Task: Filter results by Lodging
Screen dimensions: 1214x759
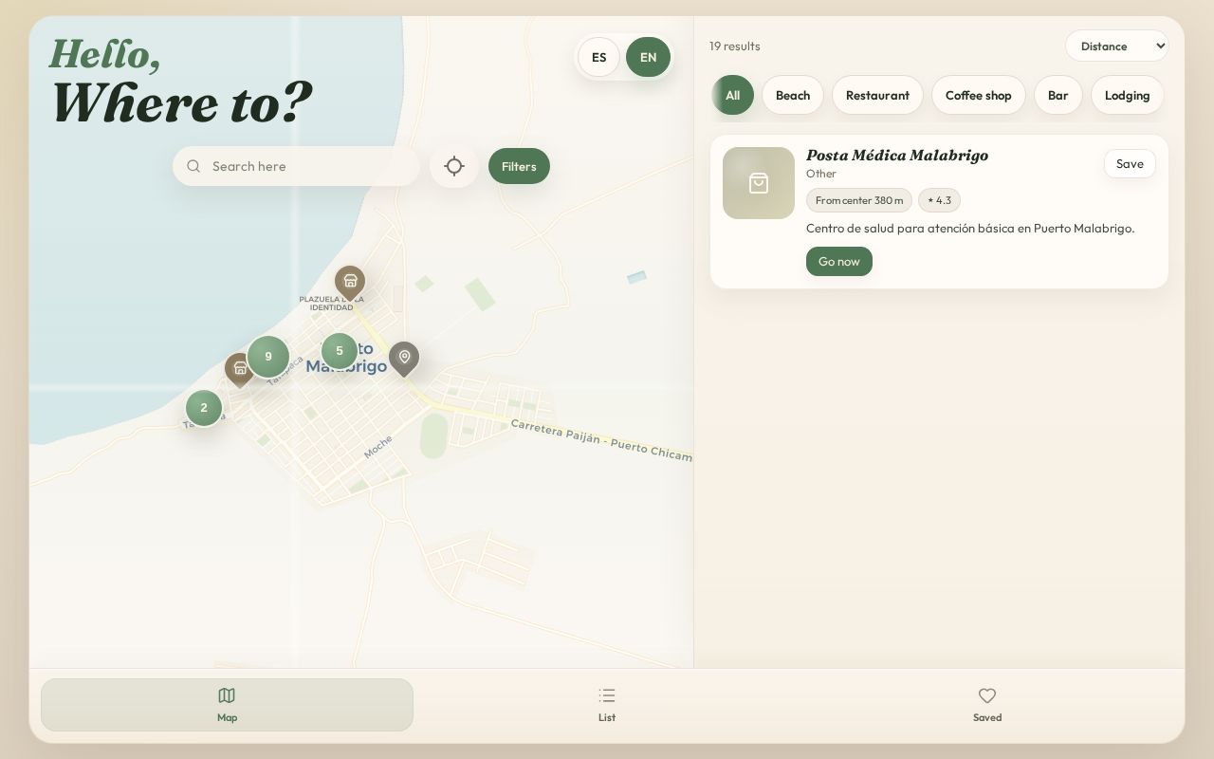Action: 1128,95
